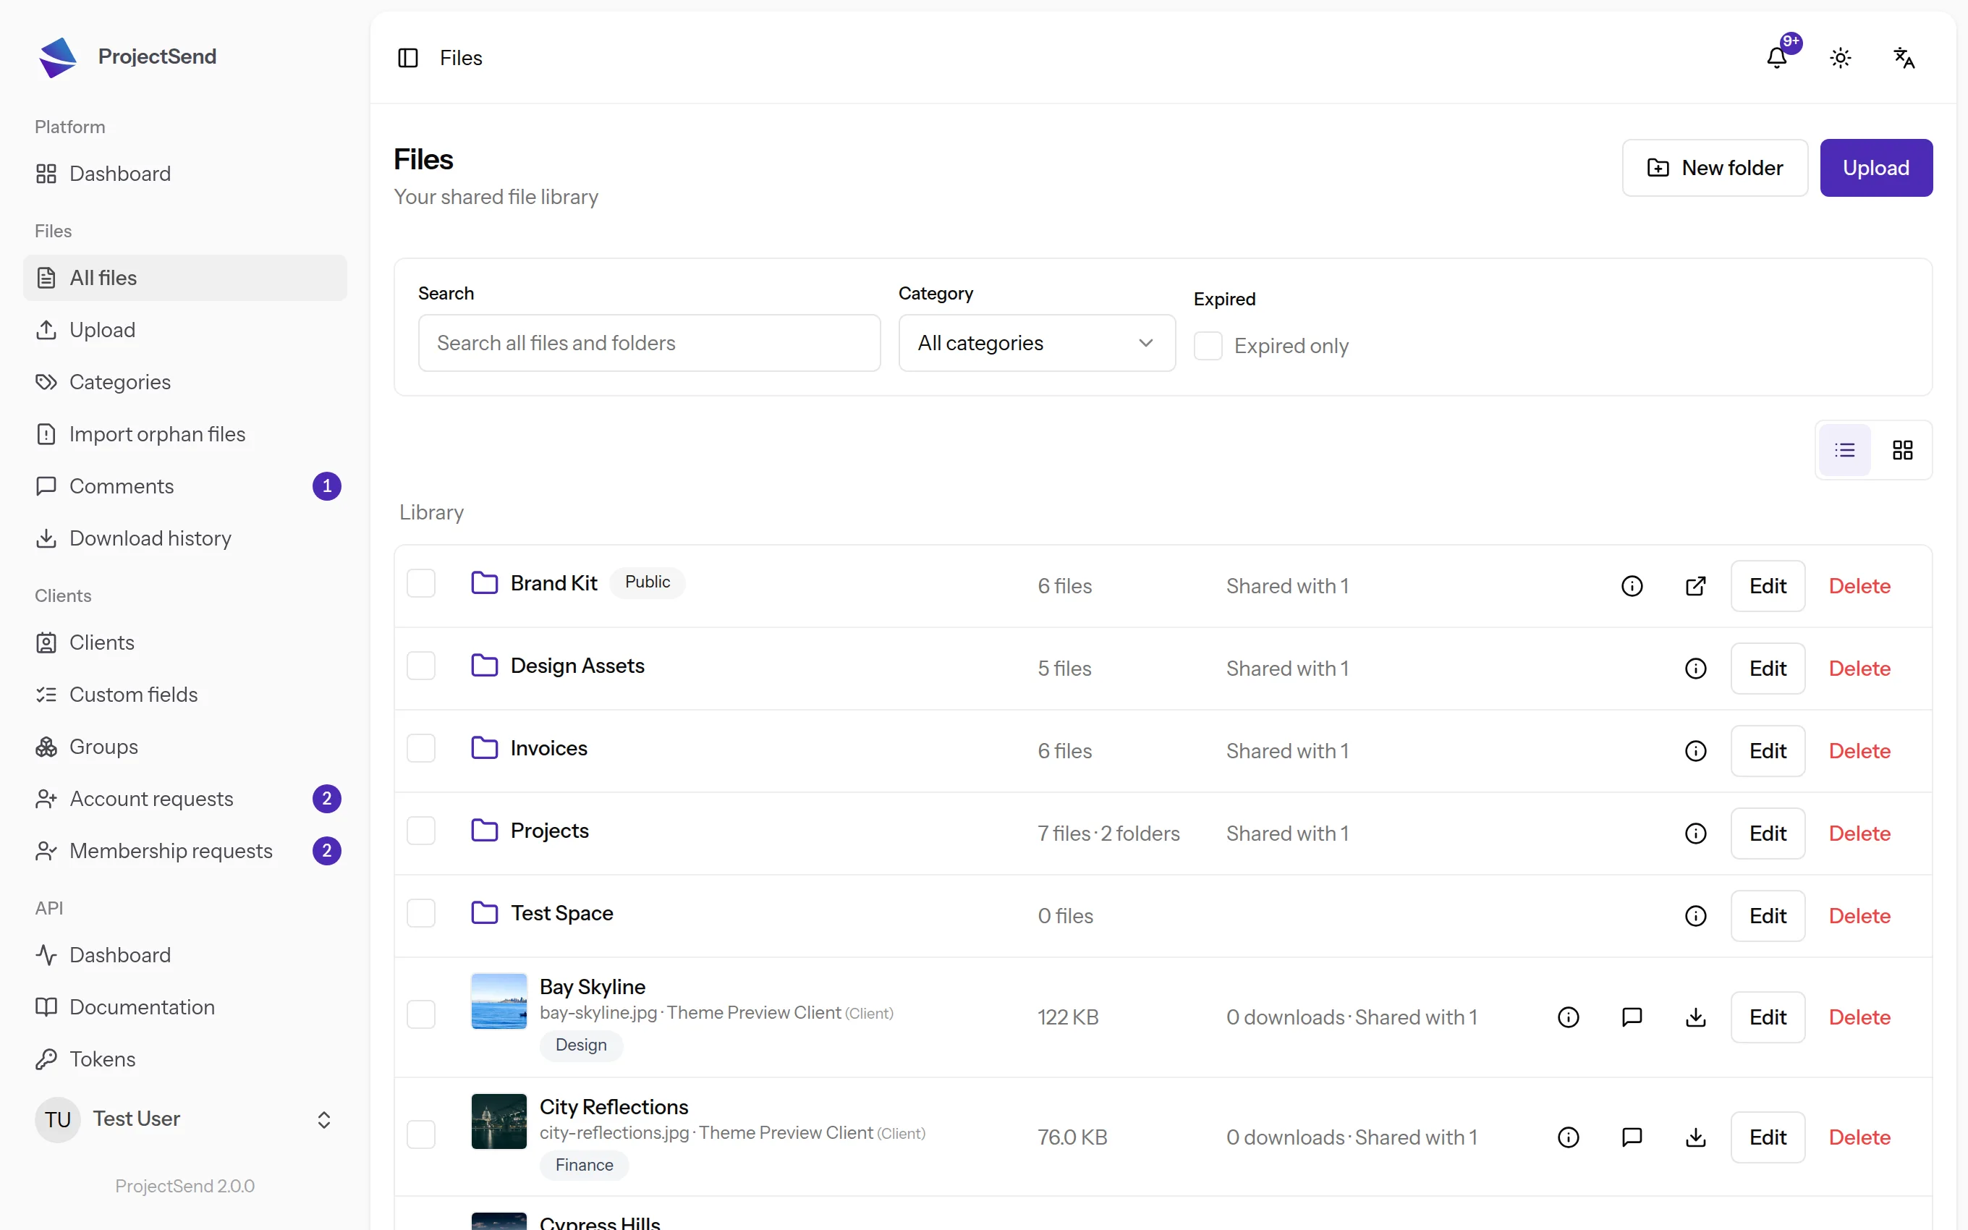Click the Upload button
Image resolution: width=1968 pixels, height=1230 pixels.
(x=1876, y=168)
